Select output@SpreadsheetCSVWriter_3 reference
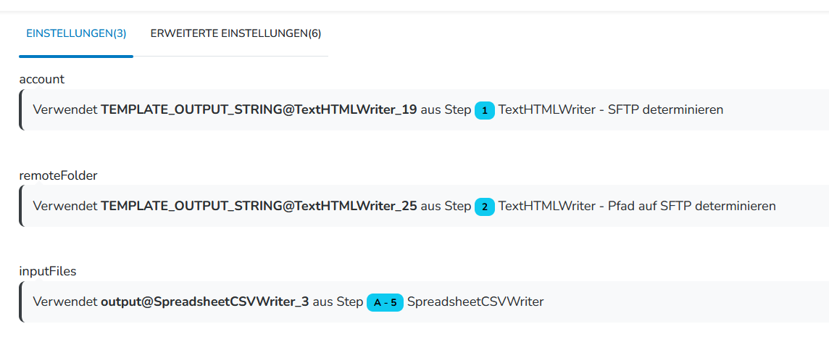 205,301
